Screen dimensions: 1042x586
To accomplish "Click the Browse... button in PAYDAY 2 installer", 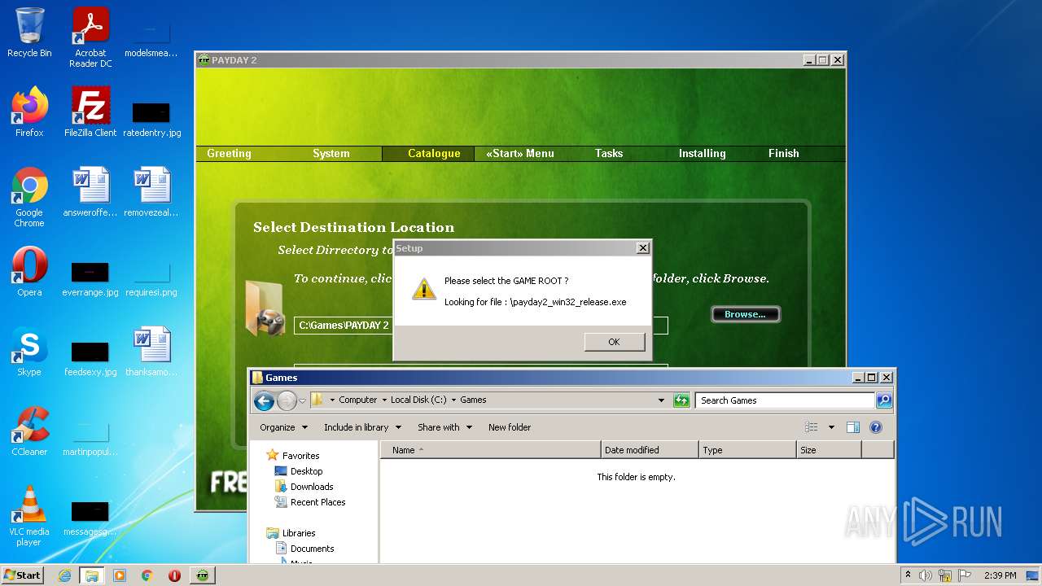I will point(745,314).
